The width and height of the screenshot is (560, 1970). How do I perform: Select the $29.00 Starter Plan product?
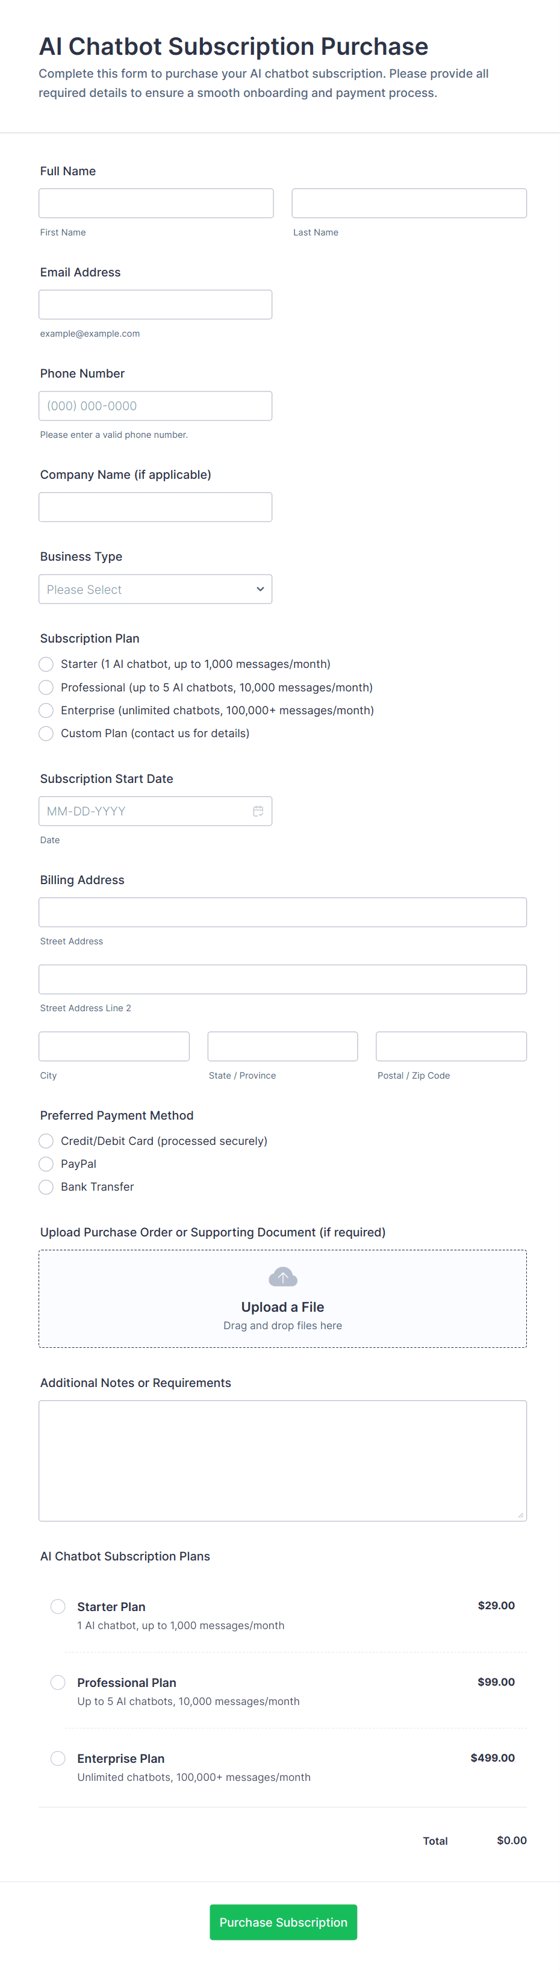click(x=58, y=1606)
